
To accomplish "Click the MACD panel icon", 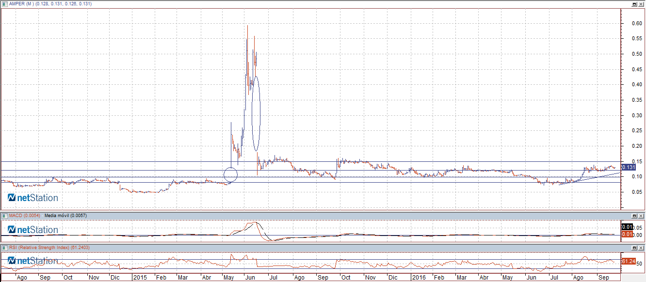I will point(4,215).
